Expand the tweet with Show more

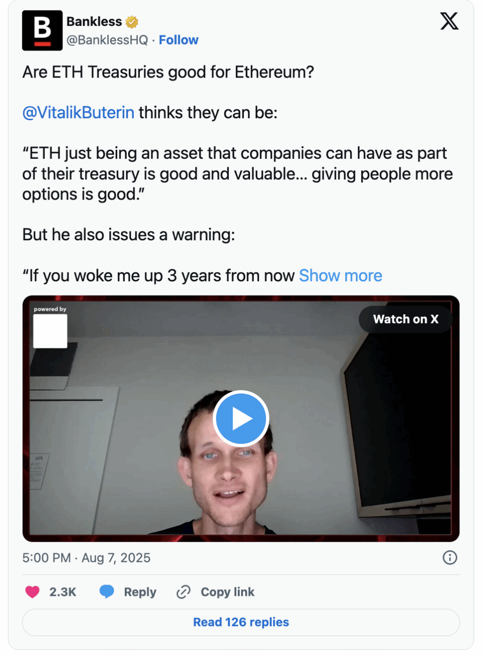(341, 276)
